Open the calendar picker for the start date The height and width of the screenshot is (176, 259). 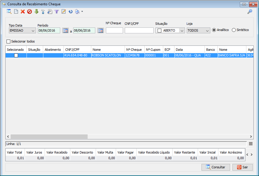click(65, 30)
